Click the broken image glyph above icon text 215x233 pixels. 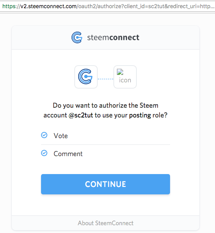120,72
